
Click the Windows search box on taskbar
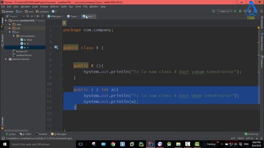[x=42, y=144]
